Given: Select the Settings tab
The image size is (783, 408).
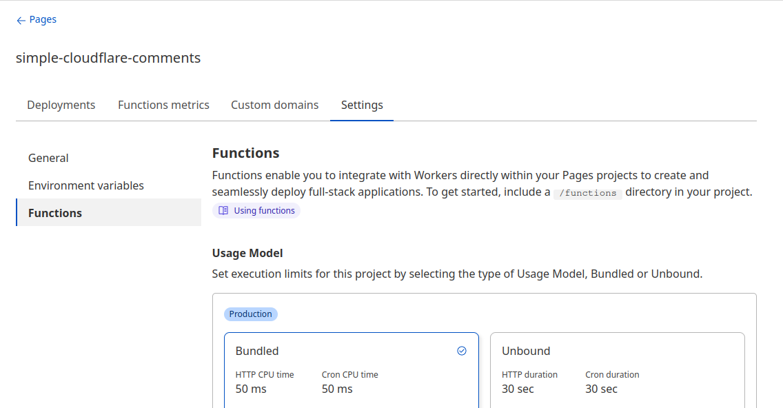Looking at the screenshot, I should tap(361, 105).
